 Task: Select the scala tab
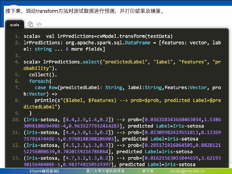click(x=15, y=25)
